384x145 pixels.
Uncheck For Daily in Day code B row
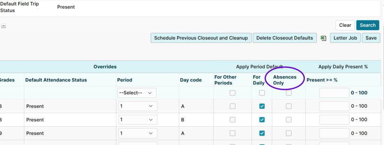pos(262,120)
